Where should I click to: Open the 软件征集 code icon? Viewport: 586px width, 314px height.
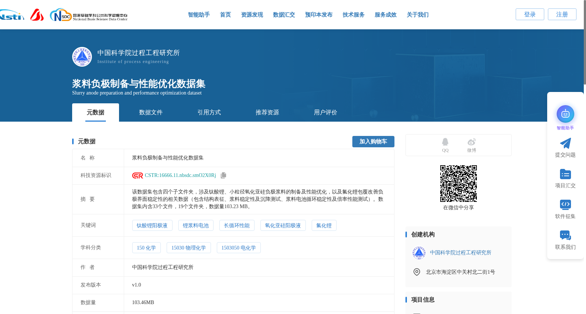(x=565, y=204)
